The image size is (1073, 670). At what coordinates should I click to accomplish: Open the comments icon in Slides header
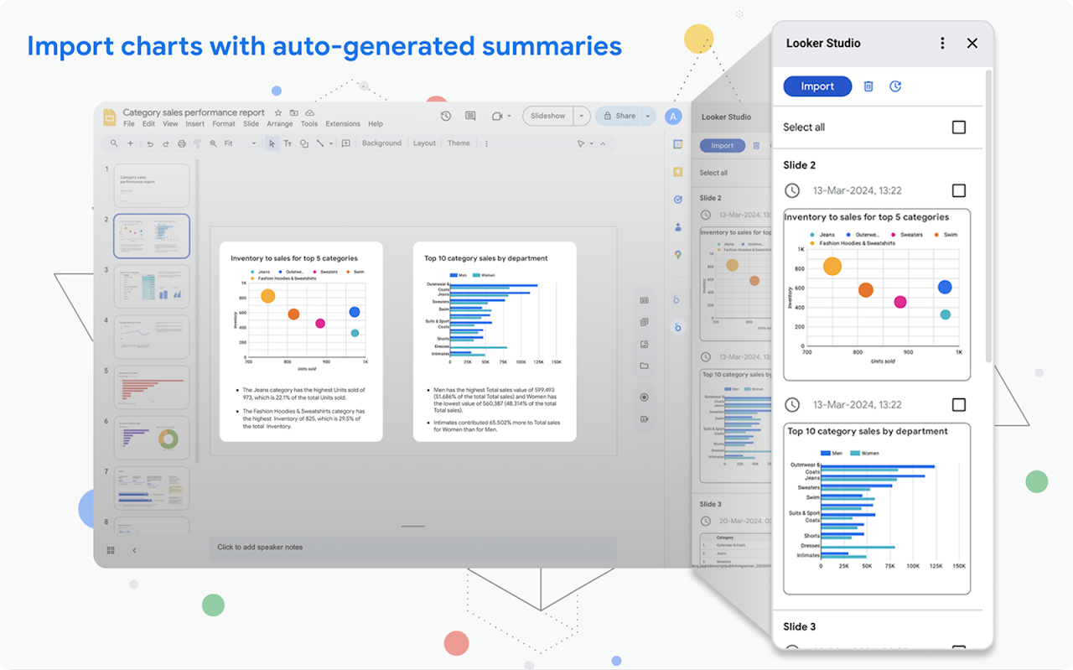point(470,116)
